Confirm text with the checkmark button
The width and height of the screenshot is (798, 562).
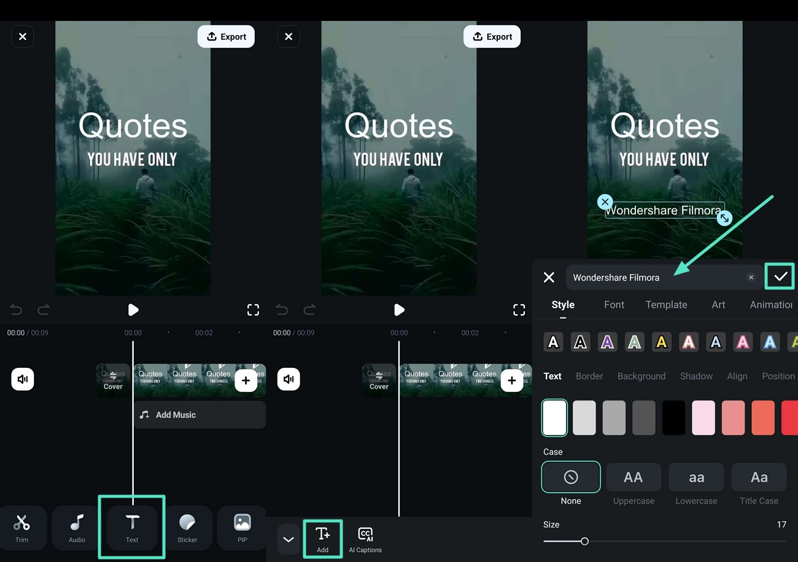coord(780,277)
